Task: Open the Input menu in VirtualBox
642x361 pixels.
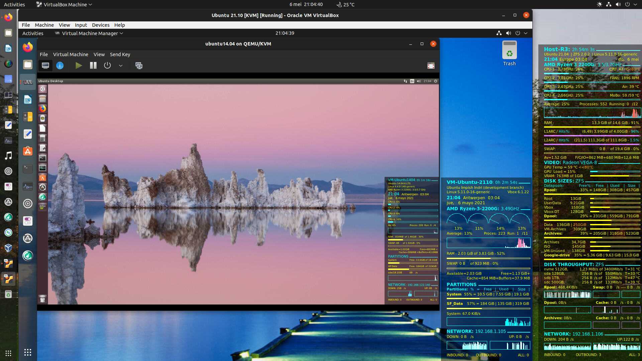Action: click(x=81, y=25)
